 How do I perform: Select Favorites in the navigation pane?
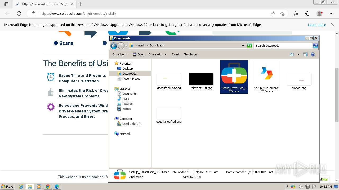coord(126,64)
